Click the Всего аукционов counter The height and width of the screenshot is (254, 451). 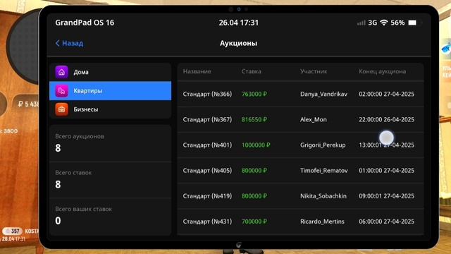110,143
